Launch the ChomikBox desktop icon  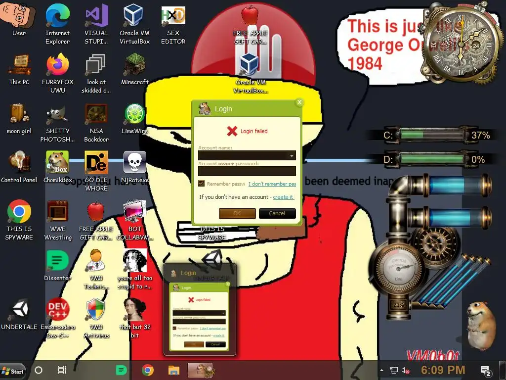[x=57, y=167]
